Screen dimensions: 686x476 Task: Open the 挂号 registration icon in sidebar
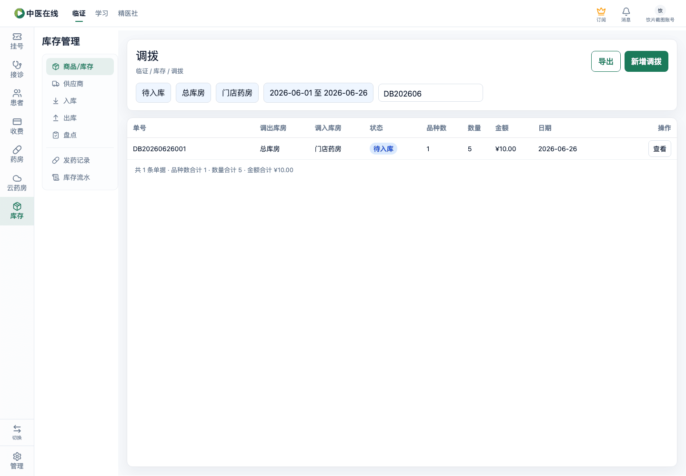[17, 37]
